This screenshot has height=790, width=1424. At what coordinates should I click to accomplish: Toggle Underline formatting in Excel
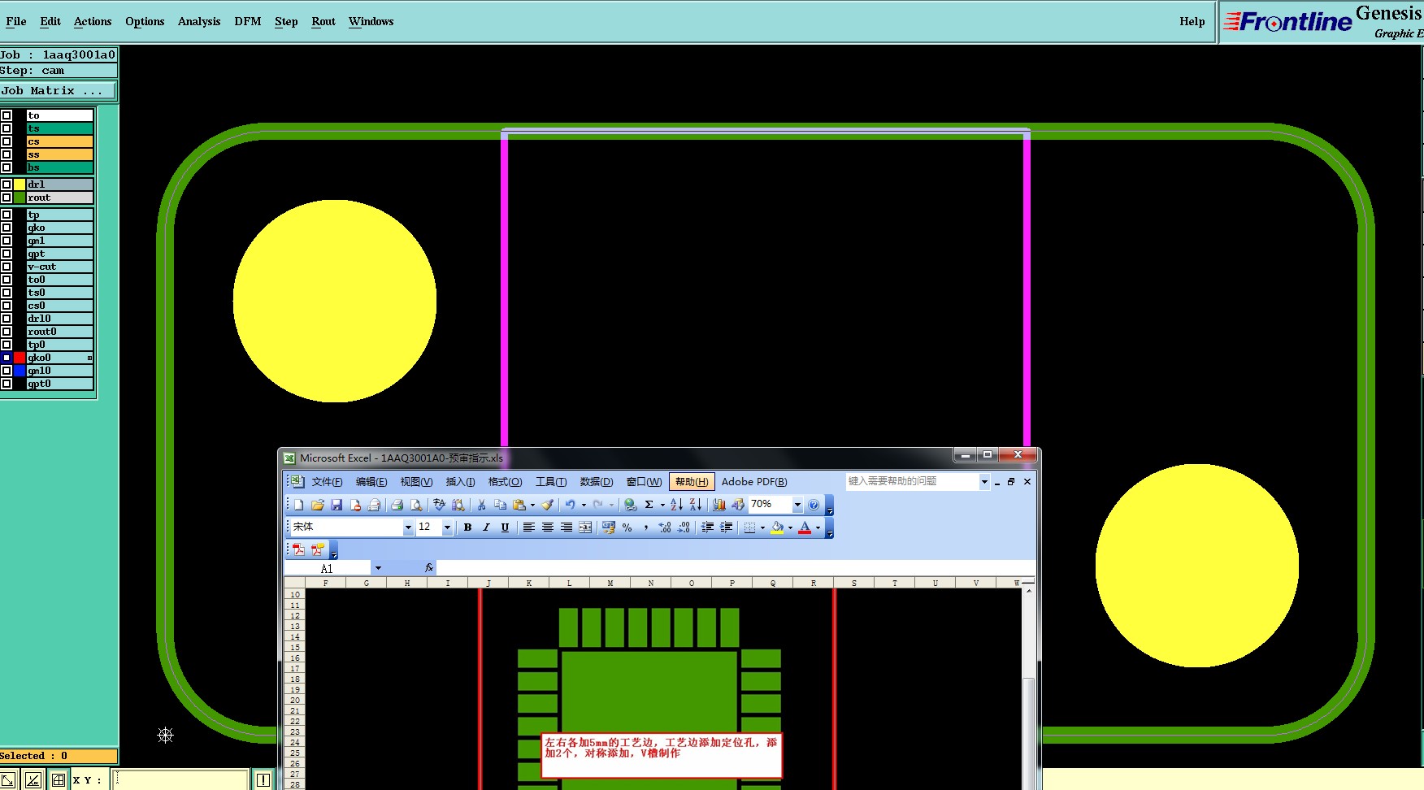point(505,527)
